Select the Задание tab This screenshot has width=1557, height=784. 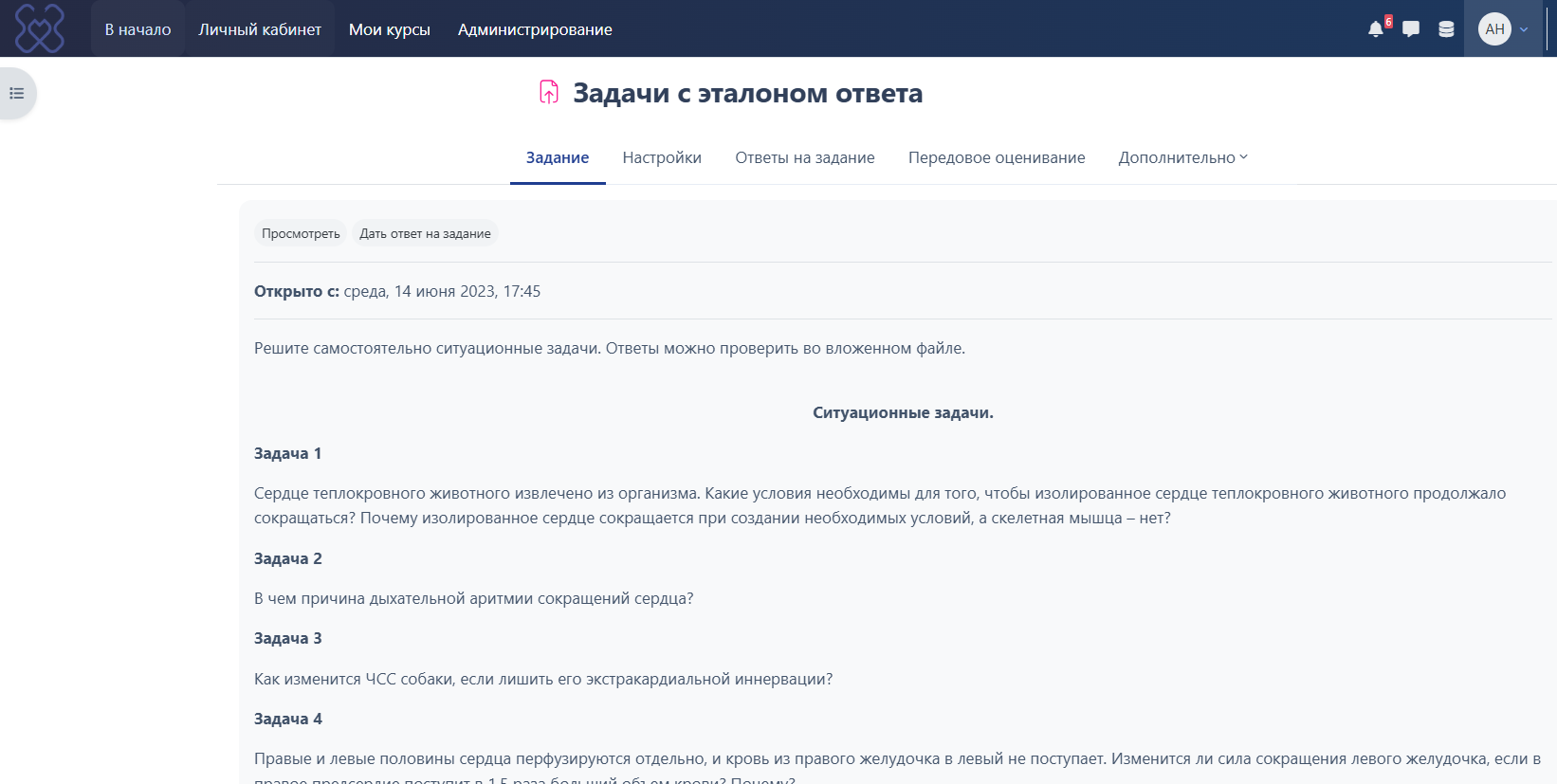click(x=558, y=157)
